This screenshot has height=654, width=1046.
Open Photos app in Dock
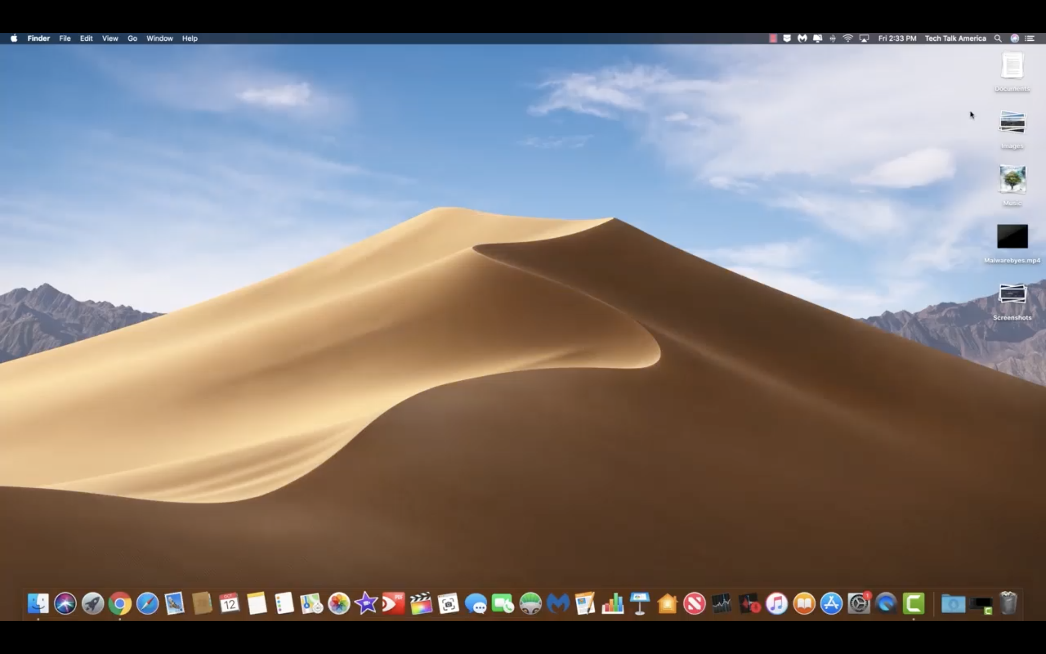[x=339, y=603]
